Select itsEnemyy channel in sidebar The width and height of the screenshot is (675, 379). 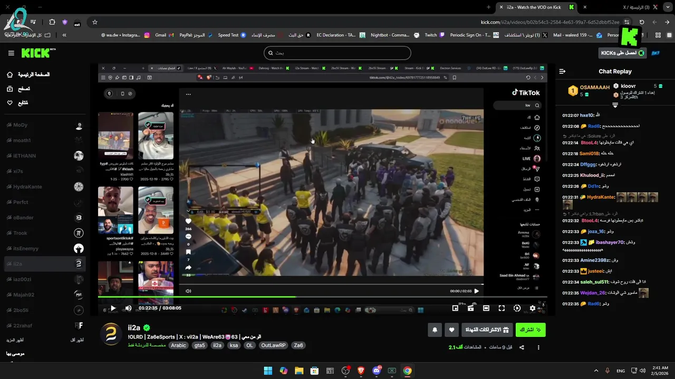(45, 248)
